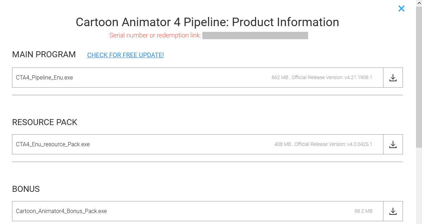Click the empty area of the main program row
This screenshot has width=422, height=224.
click(170, 78)
